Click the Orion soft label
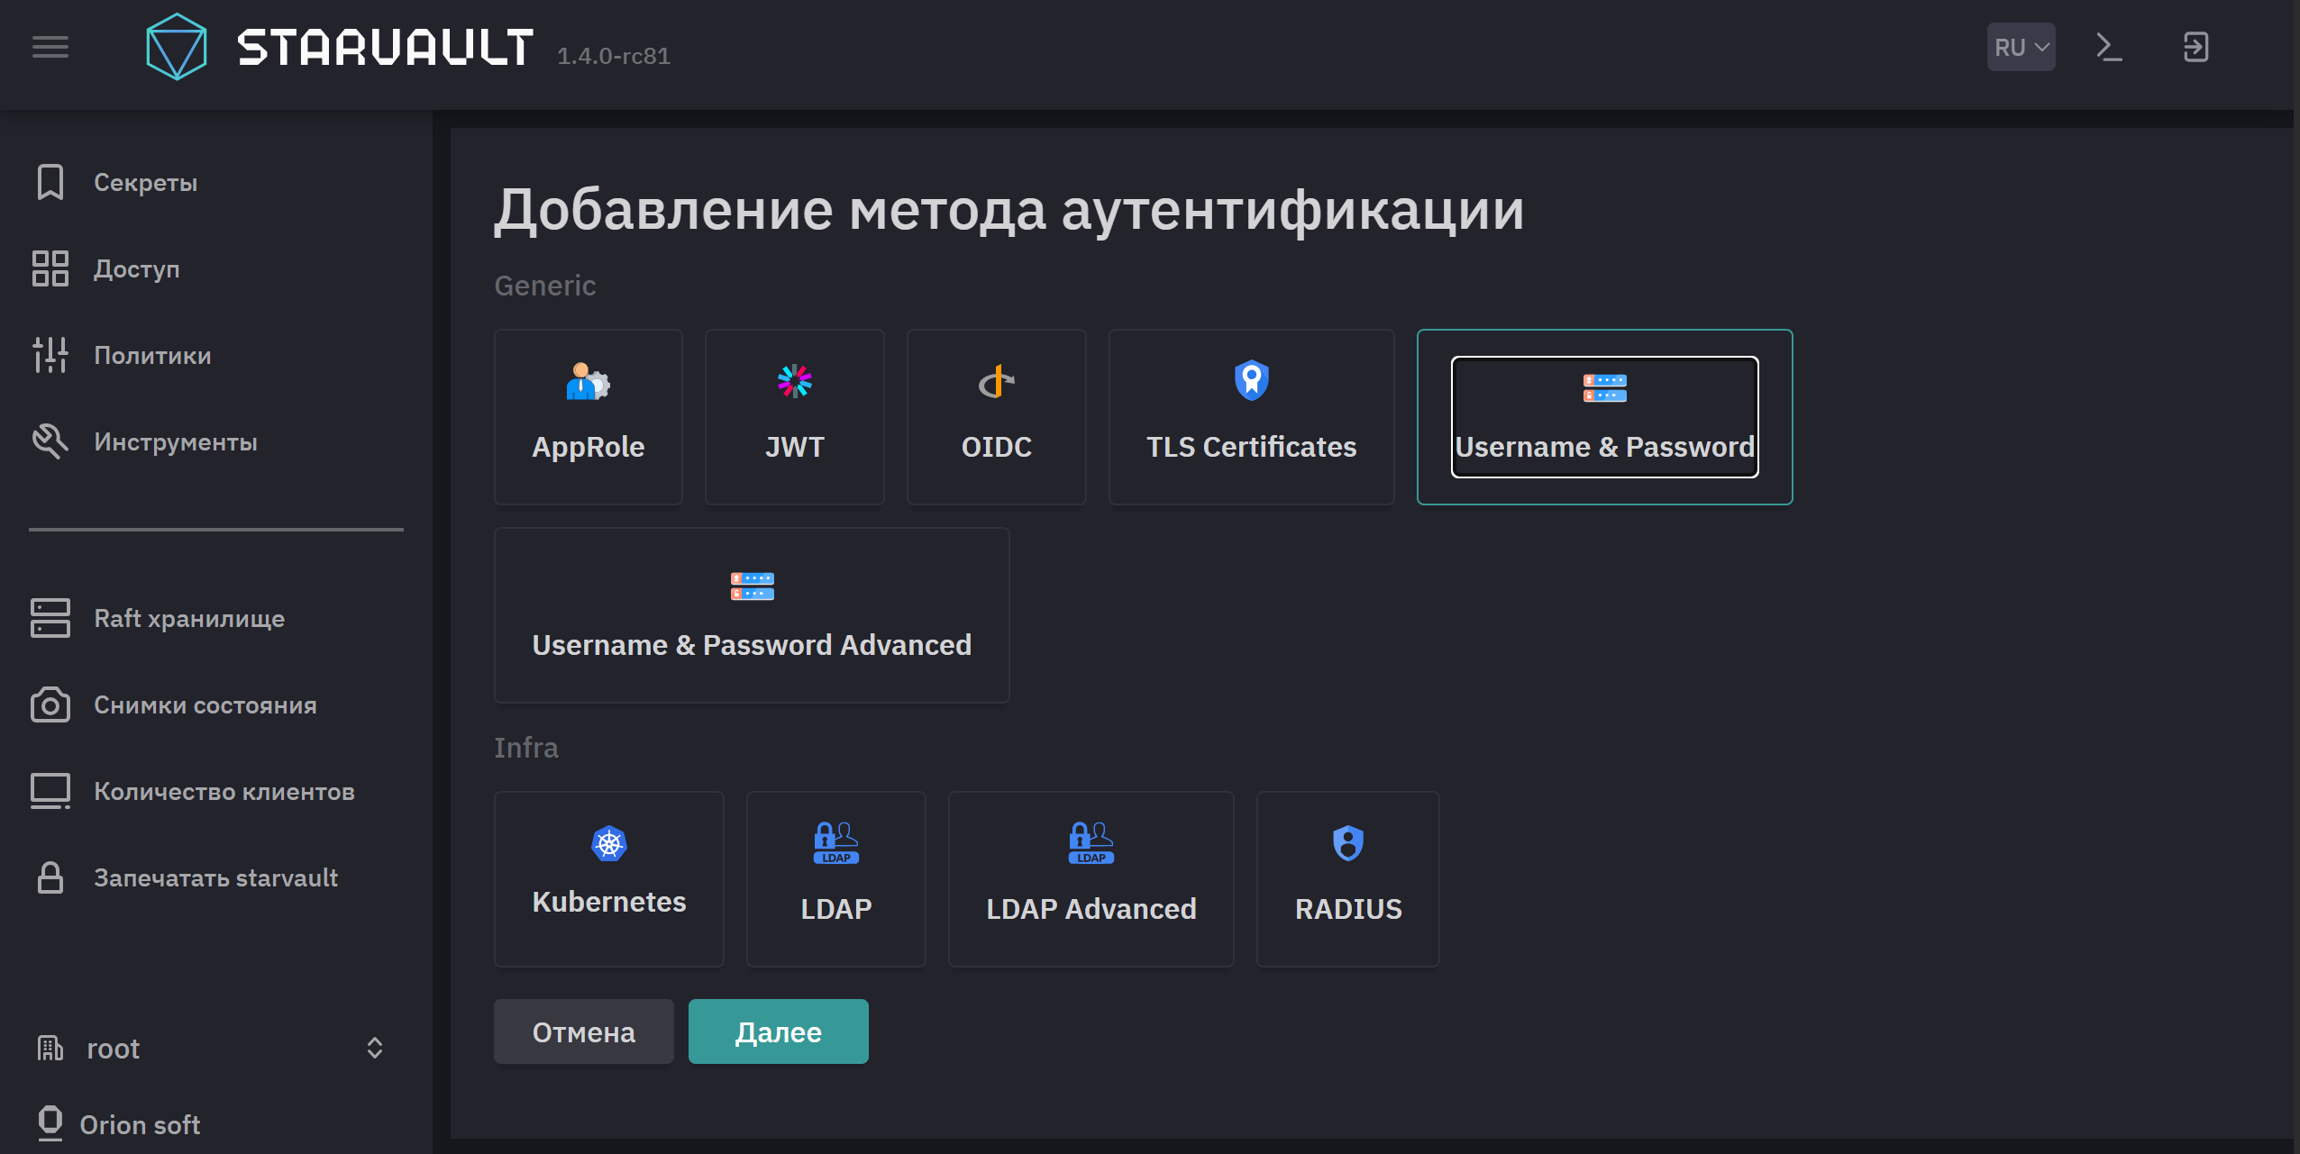 click(141, 1124)
